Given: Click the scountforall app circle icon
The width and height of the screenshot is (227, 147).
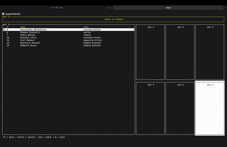Looking at the screenshot, I should coord(3,14).
